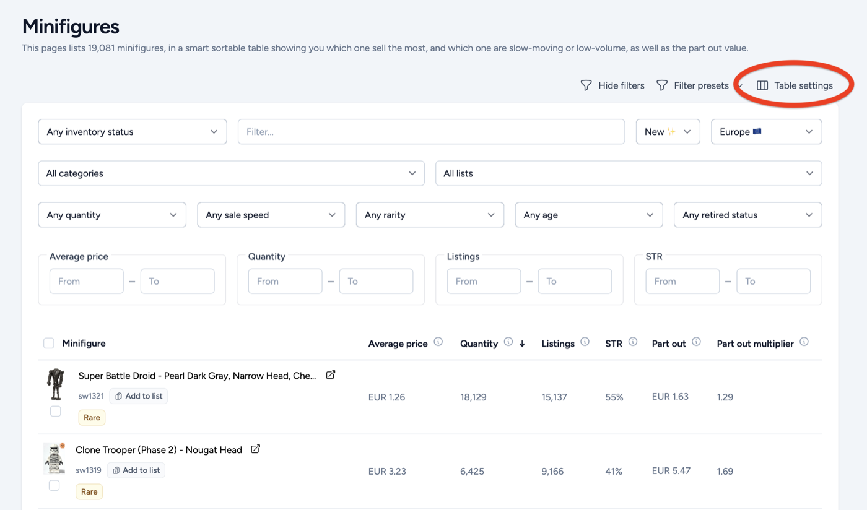Click the EUR 1.26 average price cell
Screen dimensions: 867x510
(386, 397)
